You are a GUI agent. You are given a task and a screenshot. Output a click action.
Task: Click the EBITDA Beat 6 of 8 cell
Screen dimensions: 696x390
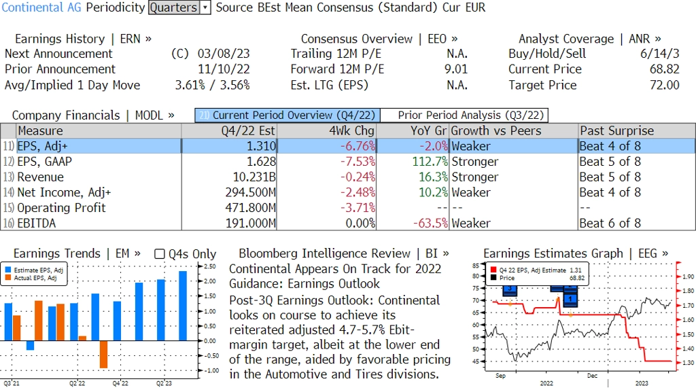637,223
